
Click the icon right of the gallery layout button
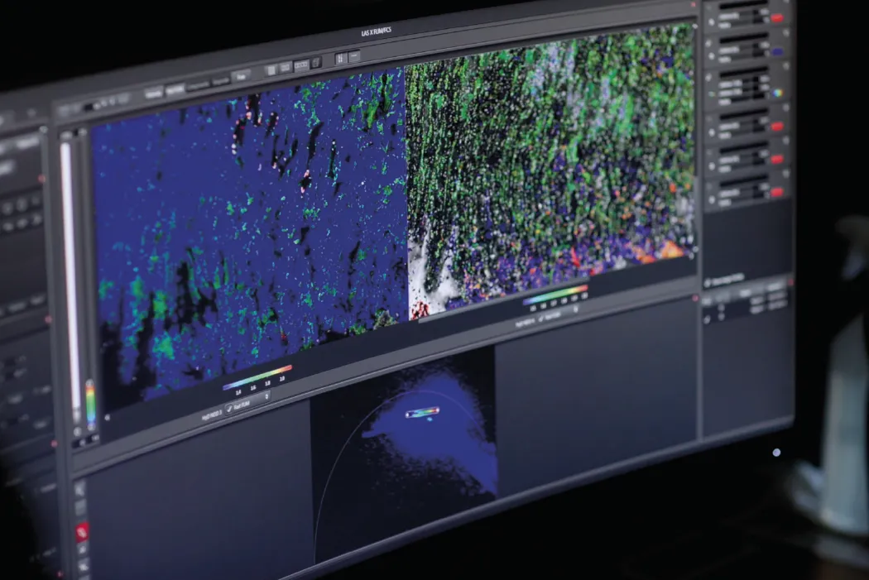point(315,62)
